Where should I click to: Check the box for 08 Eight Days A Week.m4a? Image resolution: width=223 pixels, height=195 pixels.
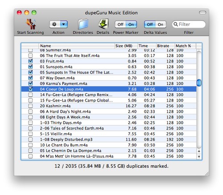click(x=30, y=117)
